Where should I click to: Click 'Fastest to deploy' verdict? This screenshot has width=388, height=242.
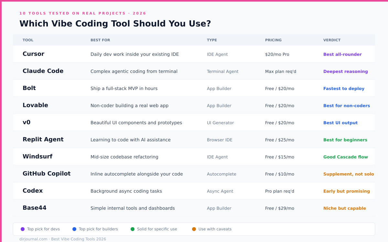click(x=344, y=88)
